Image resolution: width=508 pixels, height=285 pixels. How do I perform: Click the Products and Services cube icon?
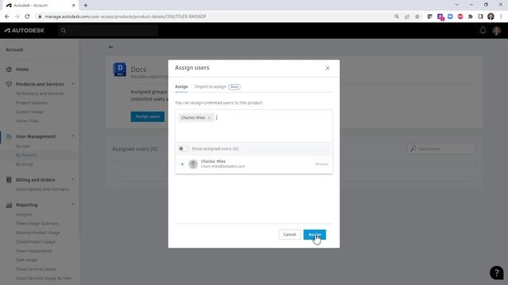pyautogui.click(x=9, y=84)
